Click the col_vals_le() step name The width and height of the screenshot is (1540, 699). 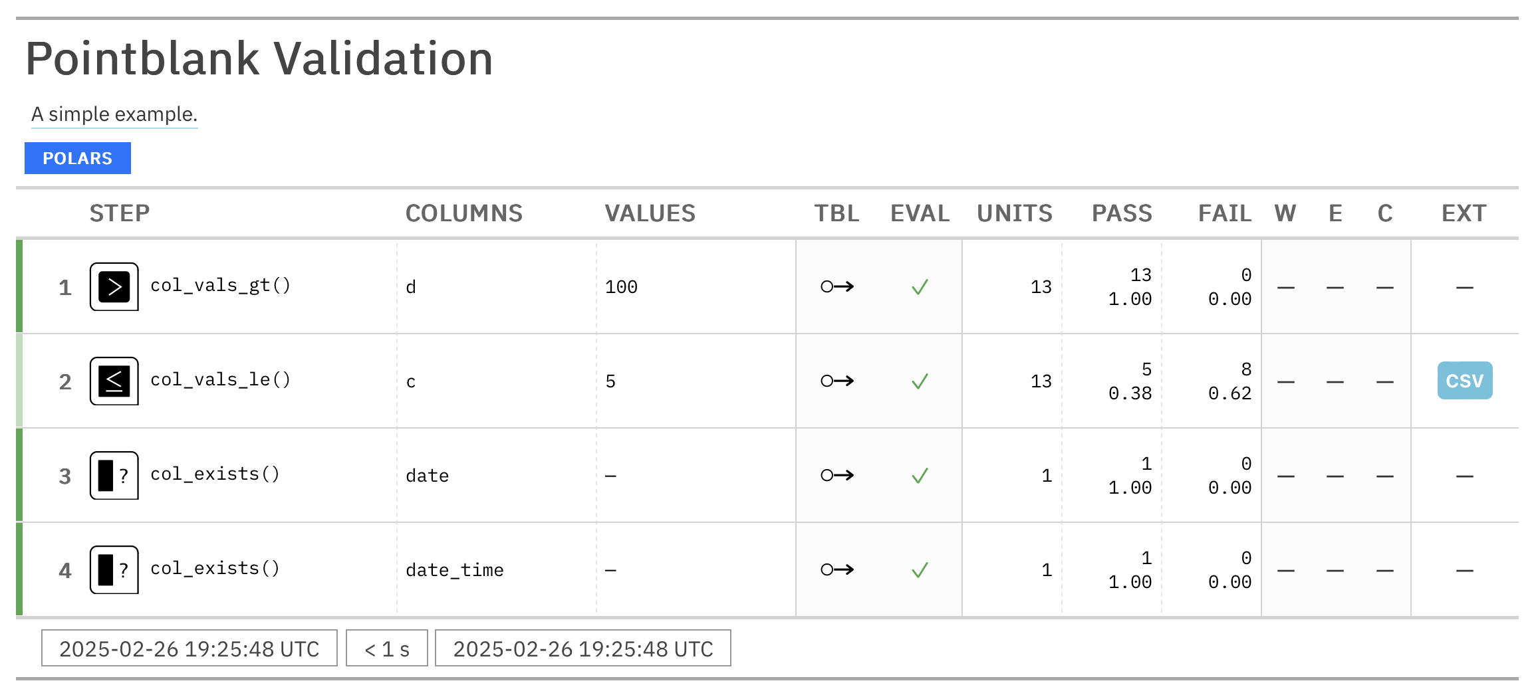pos(220,379)
